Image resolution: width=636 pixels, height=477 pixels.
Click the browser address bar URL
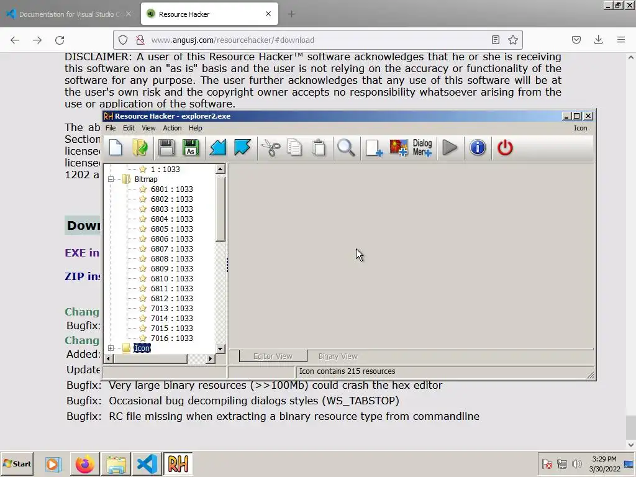(232, 40)
